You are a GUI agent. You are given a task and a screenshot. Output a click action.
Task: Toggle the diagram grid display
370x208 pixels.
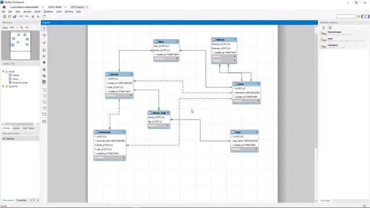click(x=33, y=17)
